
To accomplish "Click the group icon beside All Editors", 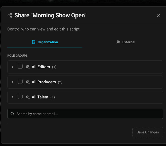I will 28,67.
